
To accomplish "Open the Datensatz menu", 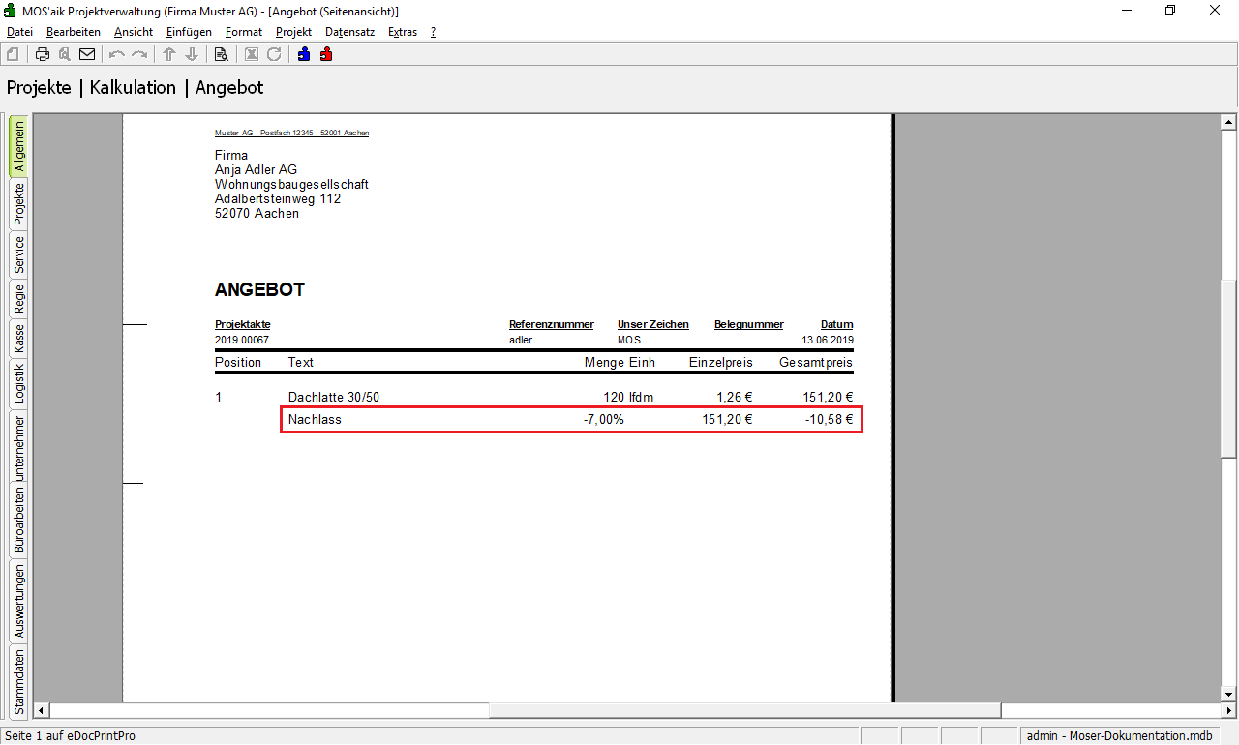I will click(x=349, y=32).
